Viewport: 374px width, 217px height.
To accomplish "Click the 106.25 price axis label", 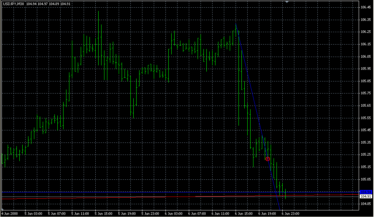I will 366,32.
